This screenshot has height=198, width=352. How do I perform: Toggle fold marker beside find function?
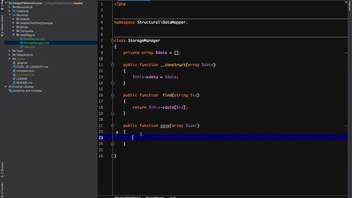tap(112, 95)
